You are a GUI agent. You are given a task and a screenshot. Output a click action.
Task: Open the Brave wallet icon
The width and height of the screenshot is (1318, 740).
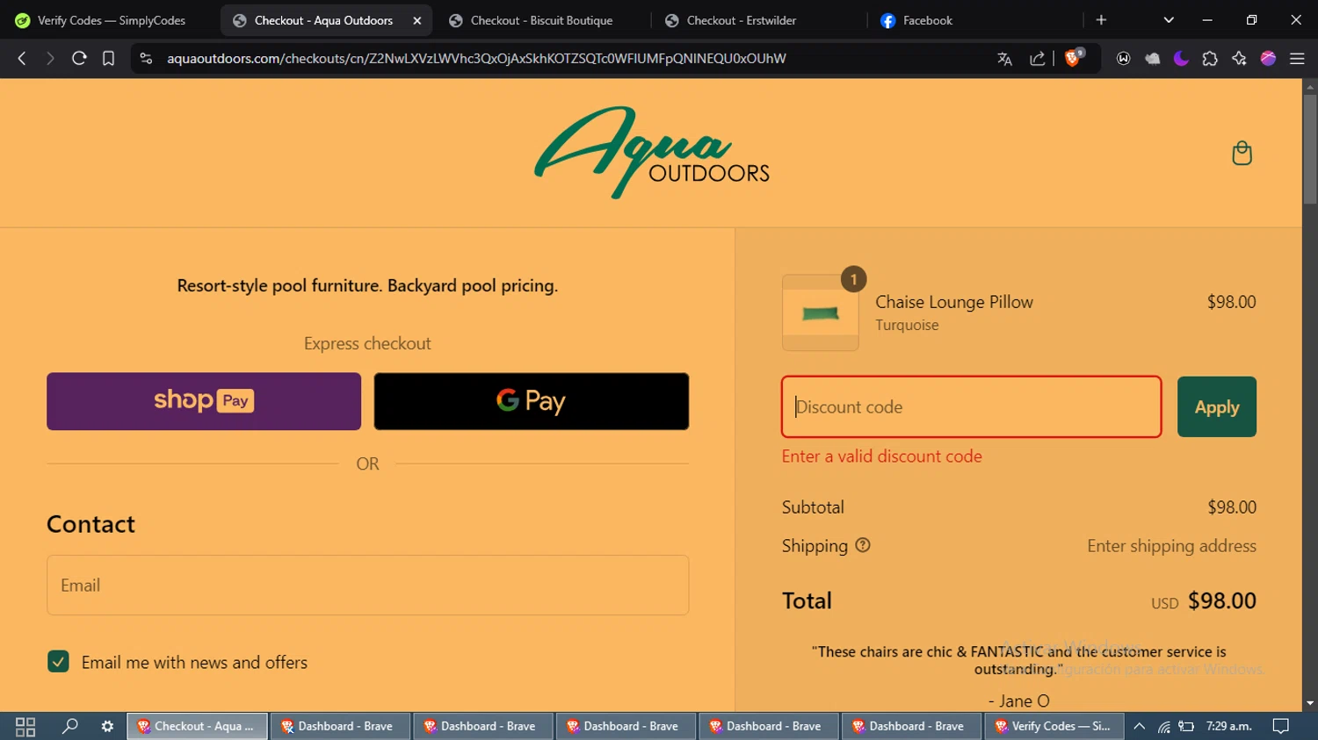[1123, 58]
